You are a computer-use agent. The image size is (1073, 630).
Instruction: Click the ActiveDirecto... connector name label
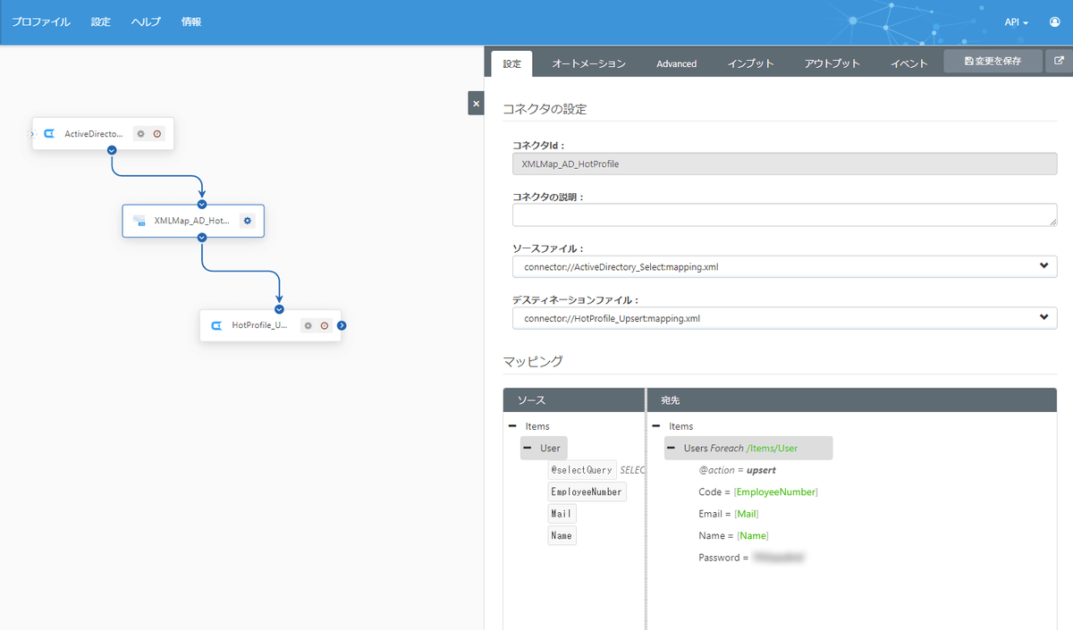point(94,134)
